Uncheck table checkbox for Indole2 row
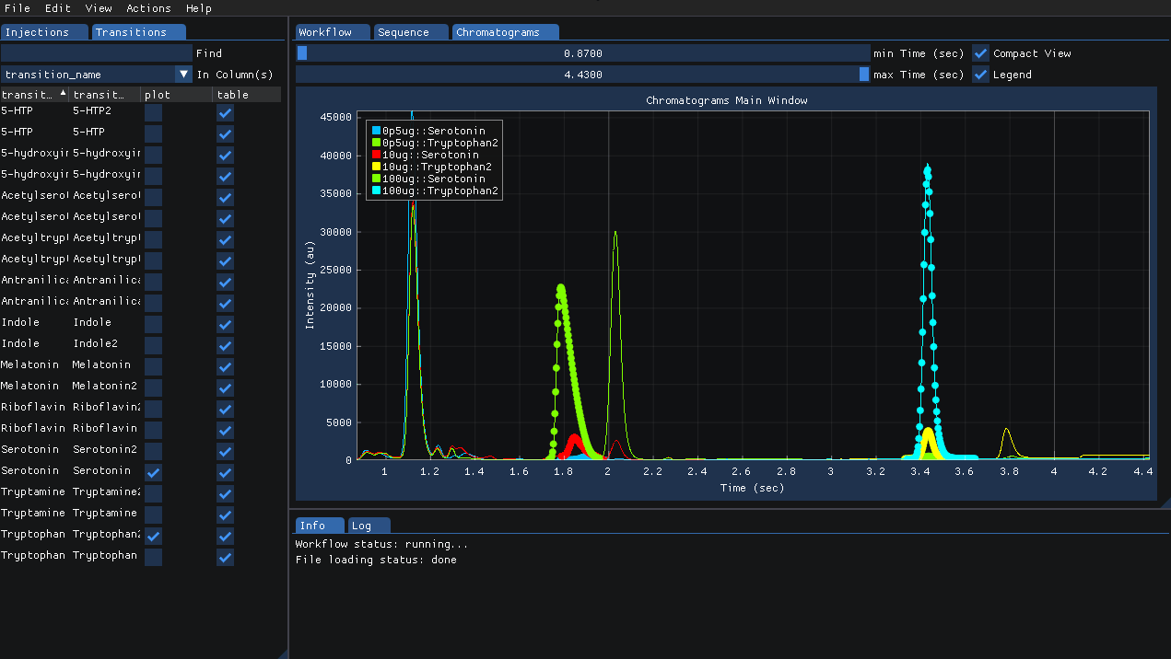 point(226,345)
